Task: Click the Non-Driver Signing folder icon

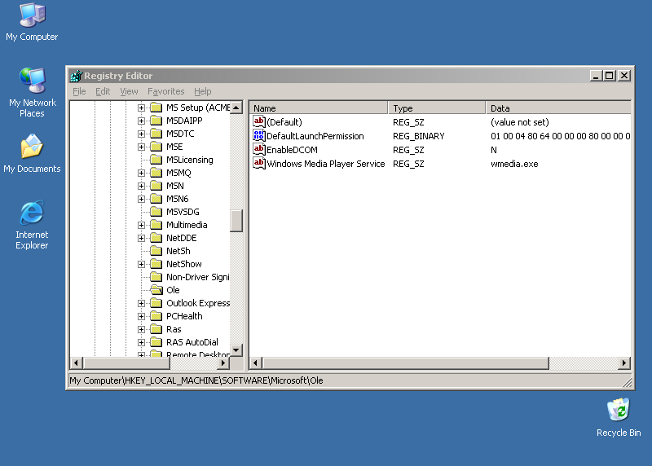Action: pos(156,277)
